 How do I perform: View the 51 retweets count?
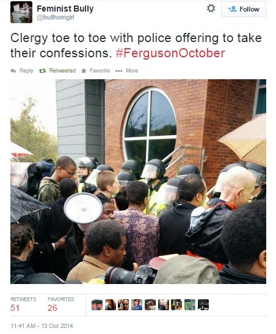(15, 308)
